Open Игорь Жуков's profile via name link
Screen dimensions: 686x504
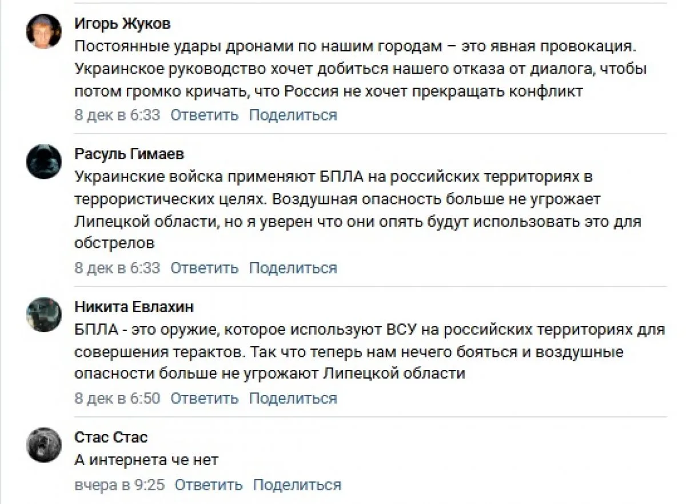(122, 24)
